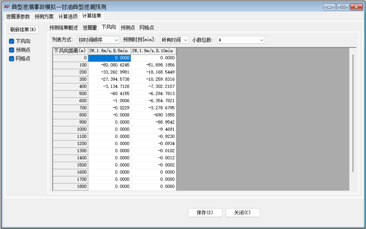
Task: Switch to the 泄漏源参数 tab
Action: [18, 16]
